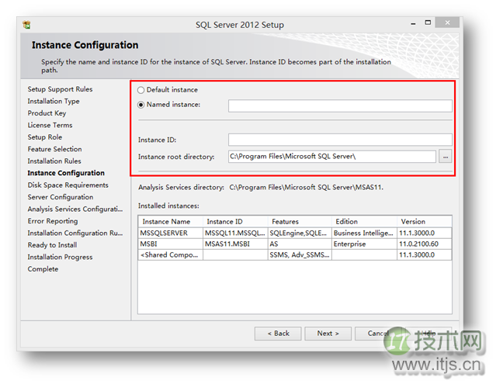Image resolution: width=496 pixels, height=384 pixels.
Task: Open the browse (...) directory button
Action: coord(445,157)
